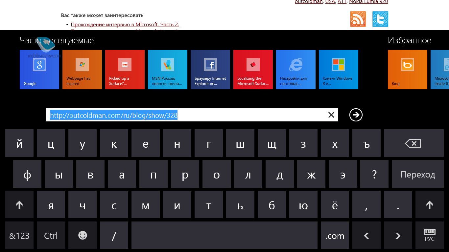Screen dimensions: 449x252
Task: Open the Webpage has expired tile
Action: click(x=82, y=70)
